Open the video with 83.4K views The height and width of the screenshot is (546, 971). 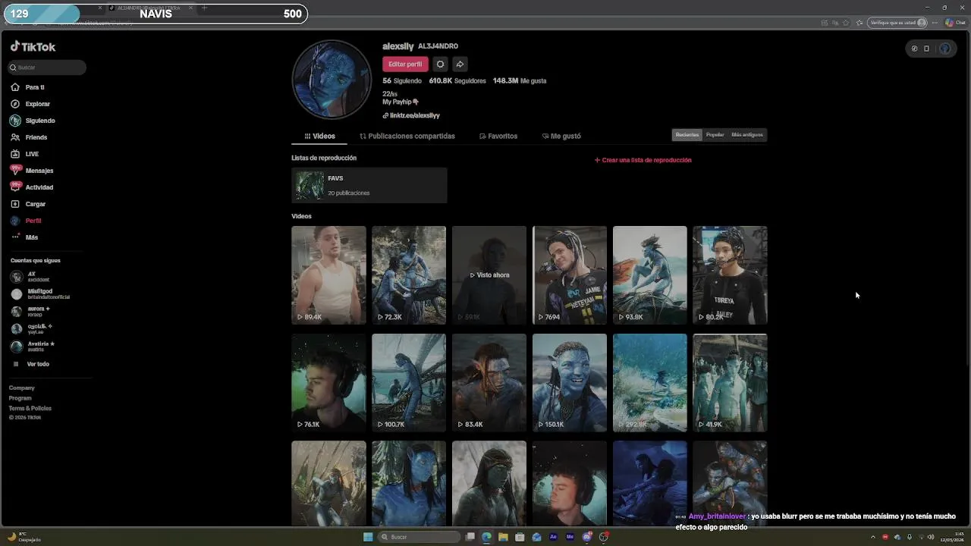(489, 383)
